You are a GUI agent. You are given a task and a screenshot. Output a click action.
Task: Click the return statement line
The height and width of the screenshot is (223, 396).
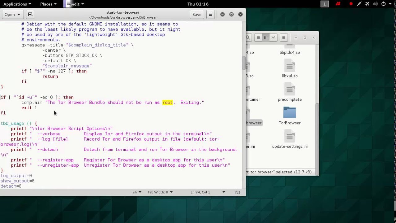[x=50, y=77]
